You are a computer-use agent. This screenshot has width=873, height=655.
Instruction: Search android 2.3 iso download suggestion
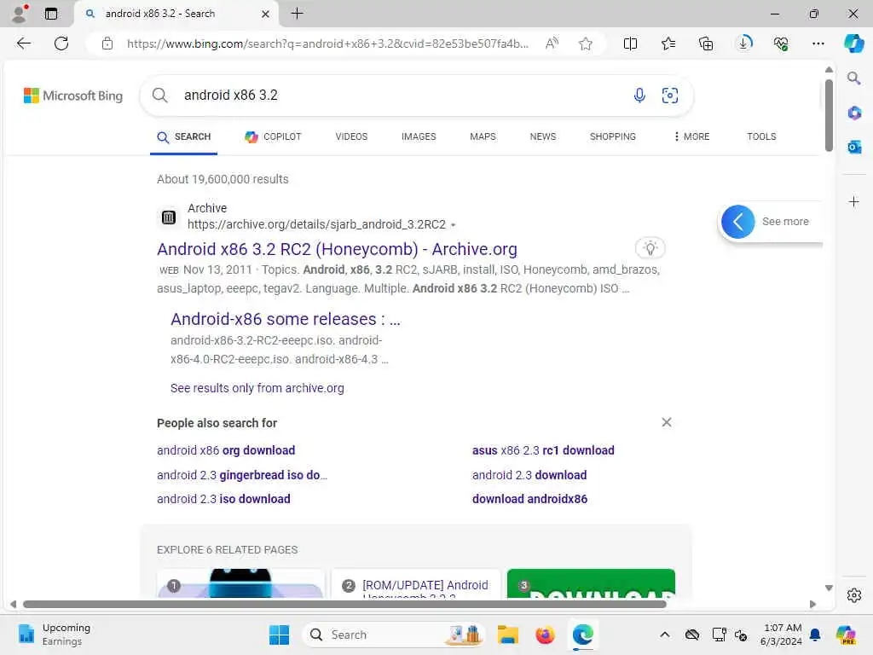click(223, 499)
